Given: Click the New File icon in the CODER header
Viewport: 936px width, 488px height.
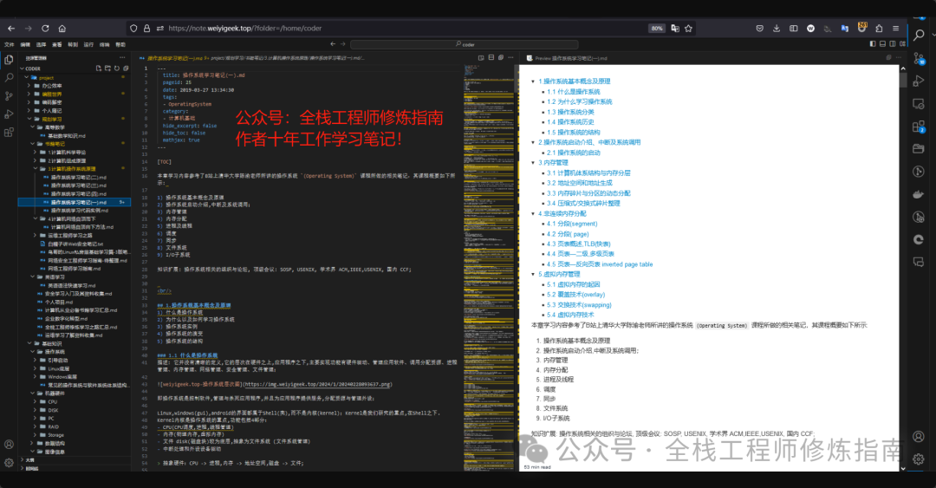Looking at the screenshot, I should (99, 68).
